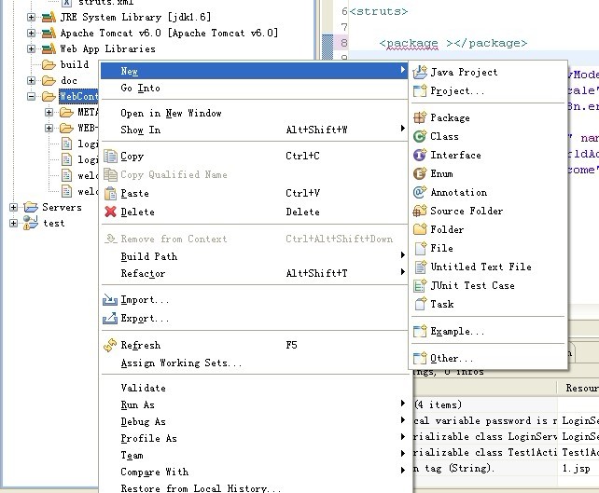Viewport: 599px width, 493px height.
Task: Open the Run As submenu
Action: click(254, 404)
